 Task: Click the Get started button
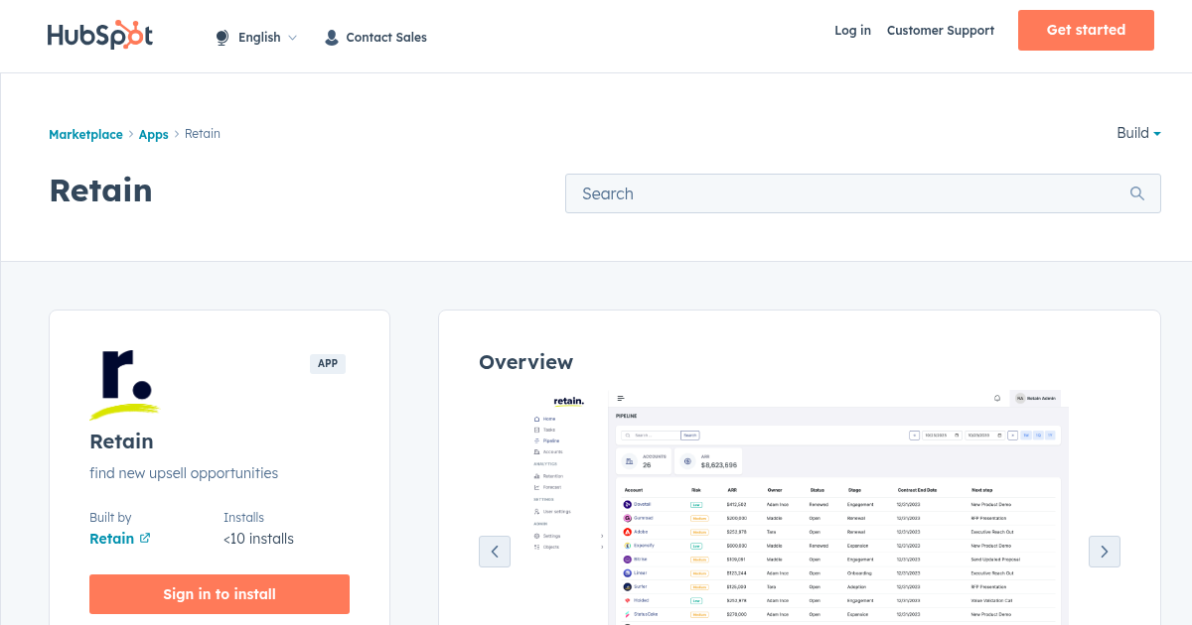click(1086, 30)
